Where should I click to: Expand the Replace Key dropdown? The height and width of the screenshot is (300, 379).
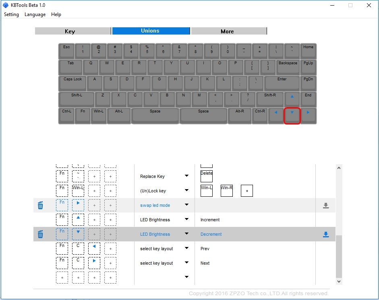click(186, 176)
